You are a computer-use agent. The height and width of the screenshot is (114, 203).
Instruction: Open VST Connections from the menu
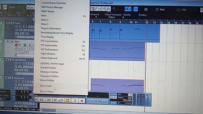coord(49,41)
